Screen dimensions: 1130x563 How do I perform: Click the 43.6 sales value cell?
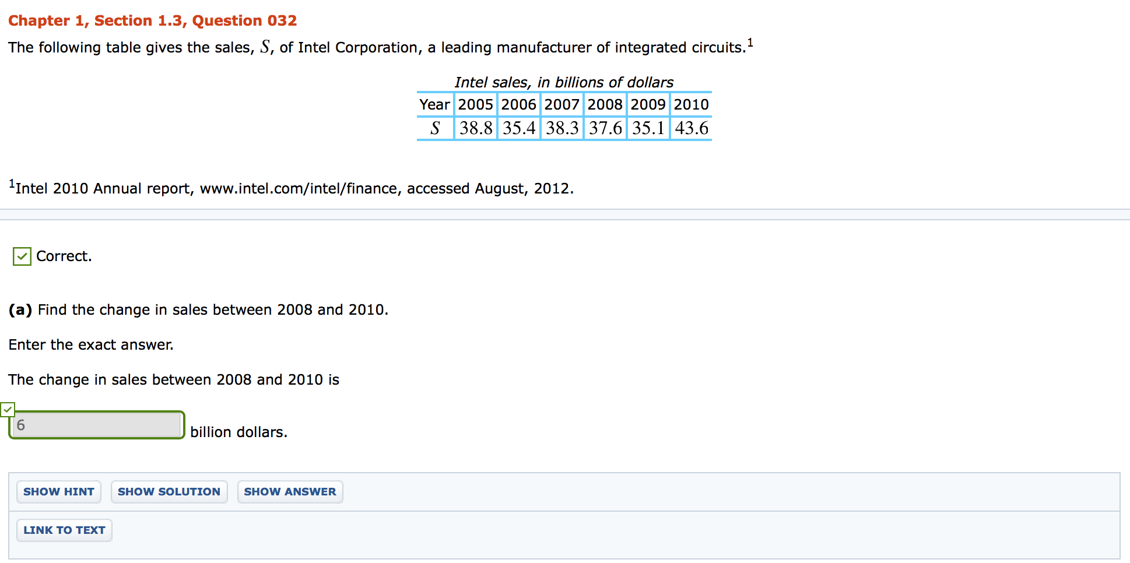coord(692,128)
